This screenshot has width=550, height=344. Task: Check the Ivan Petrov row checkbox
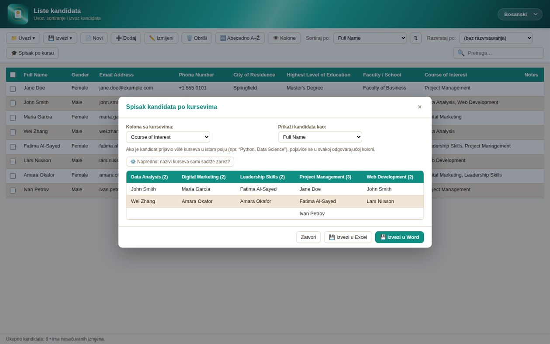pyautogui.click(x=13, y=191)
